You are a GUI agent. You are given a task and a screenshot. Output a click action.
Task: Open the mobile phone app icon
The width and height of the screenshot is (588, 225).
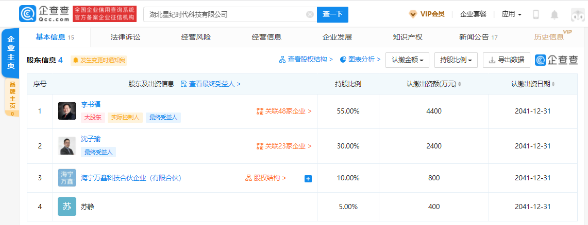(x=536, y=14)
